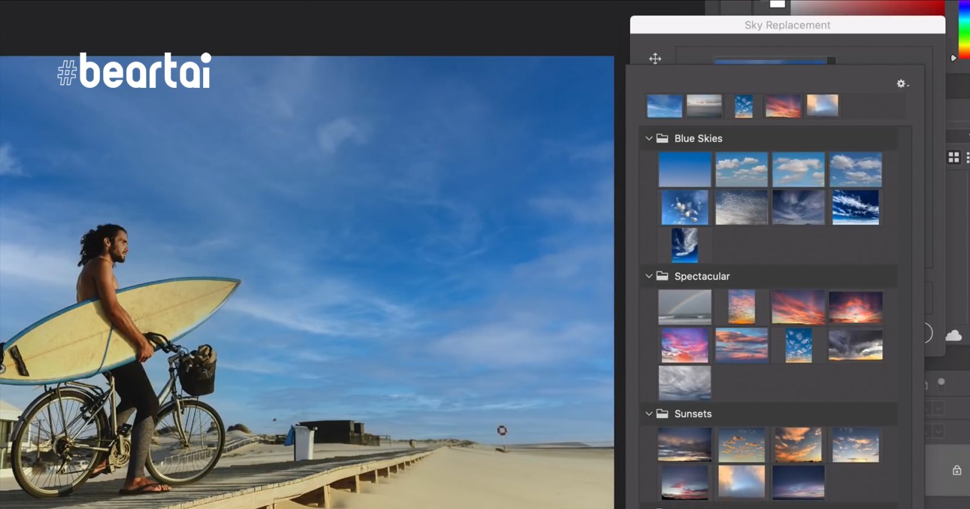
Task: Select the rainbow sky in Spectacular
Action: click(x=684, y=307)
